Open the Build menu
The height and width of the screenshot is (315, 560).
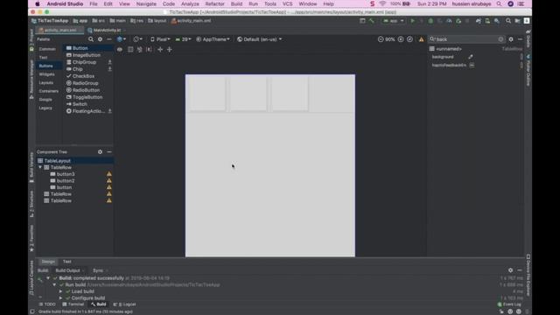click(236, 3)
